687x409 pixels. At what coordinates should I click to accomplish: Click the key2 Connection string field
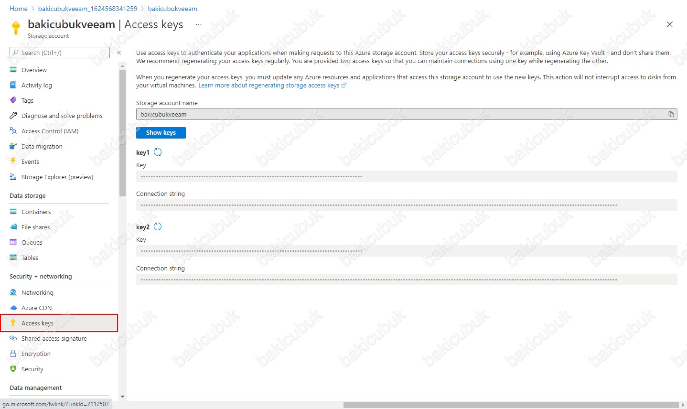(x=407, y=280)
